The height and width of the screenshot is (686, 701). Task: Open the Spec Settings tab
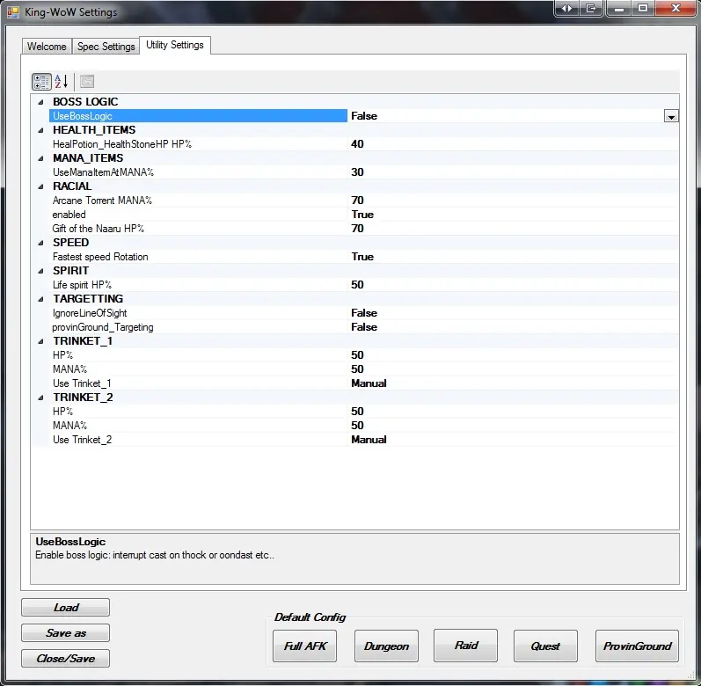point(106,47)
